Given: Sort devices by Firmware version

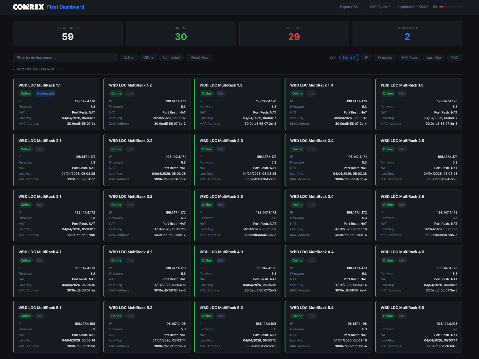Looking at the screenshot, I should (385, 57).
